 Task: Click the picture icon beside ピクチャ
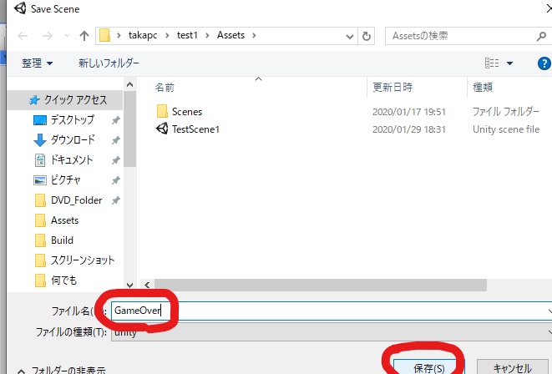coord(40,180)
